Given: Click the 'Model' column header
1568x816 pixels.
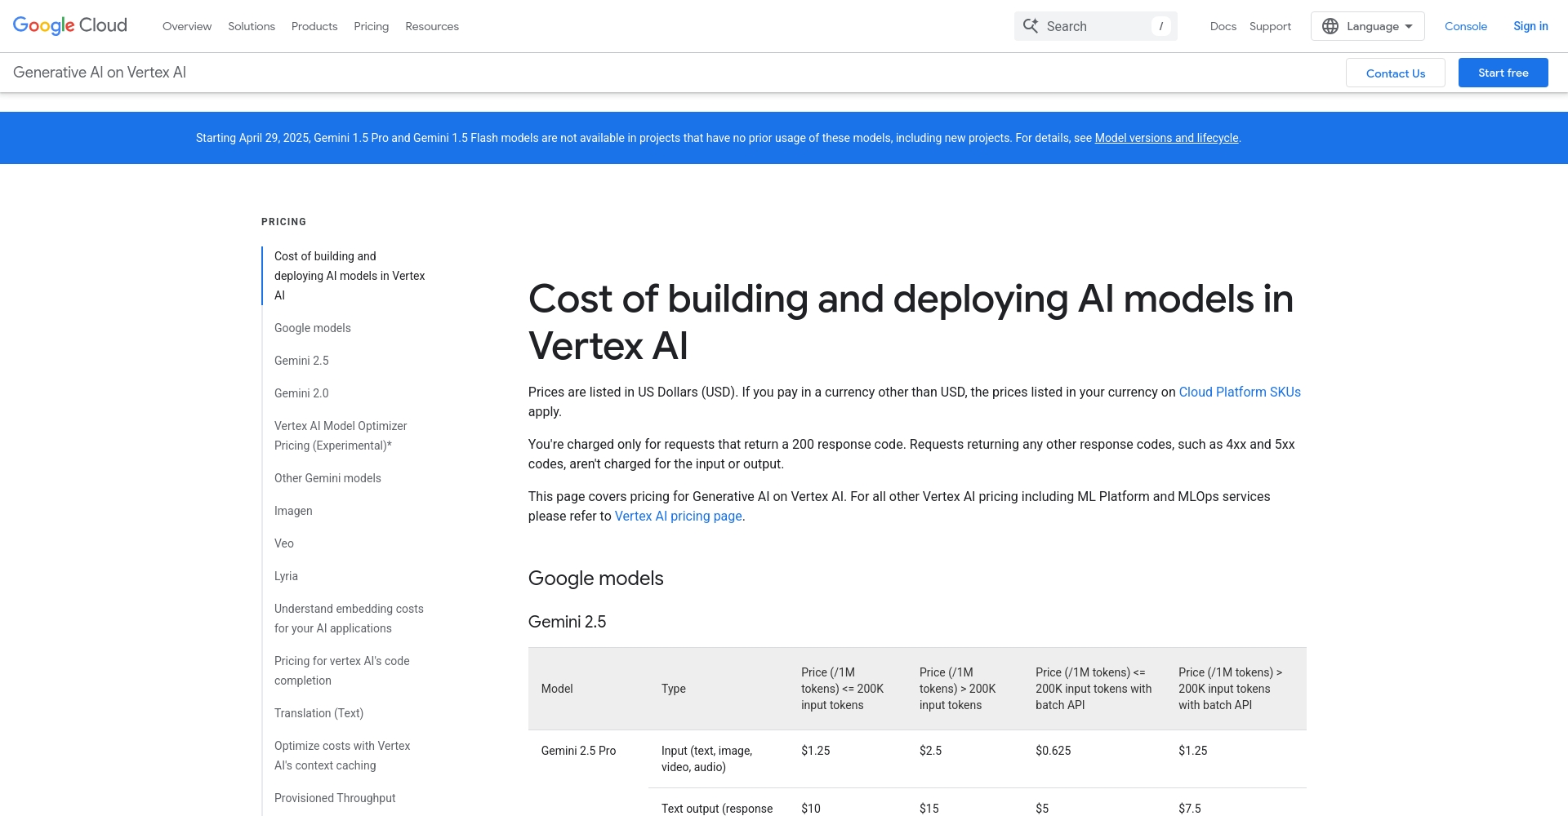Looking at the screenshot, I should click(557, 689).
